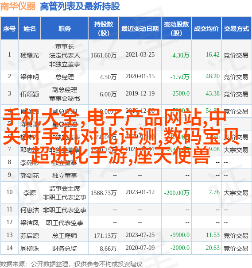252x268 pixels.
Task: Click the date 2023-01-12 cell
Action: (x=140, y=192)
